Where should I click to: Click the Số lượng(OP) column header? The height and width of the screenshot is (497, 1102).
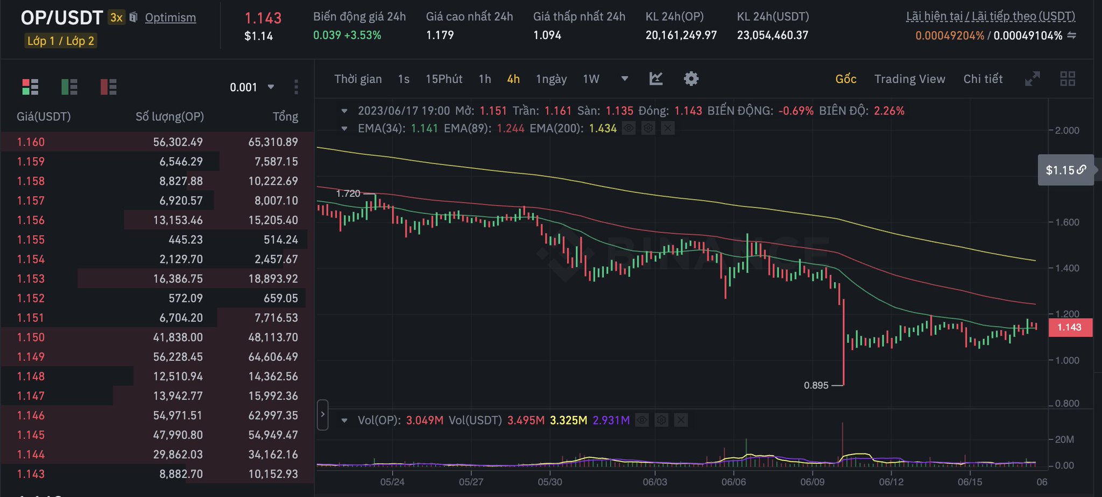pos(169,117)
